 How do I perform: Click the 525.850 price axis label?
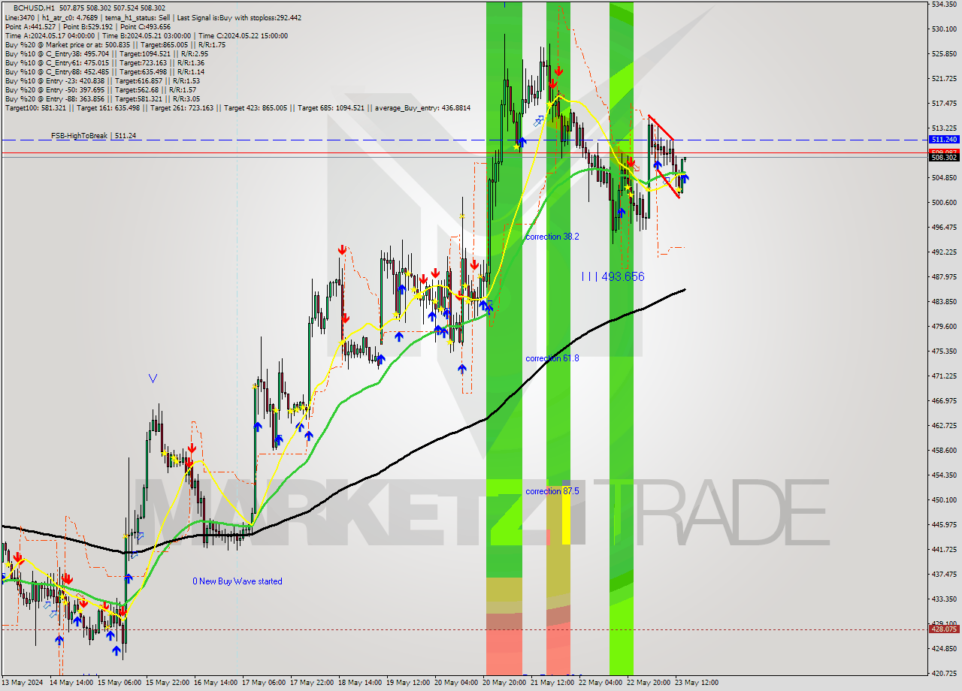tap(943, 53)
